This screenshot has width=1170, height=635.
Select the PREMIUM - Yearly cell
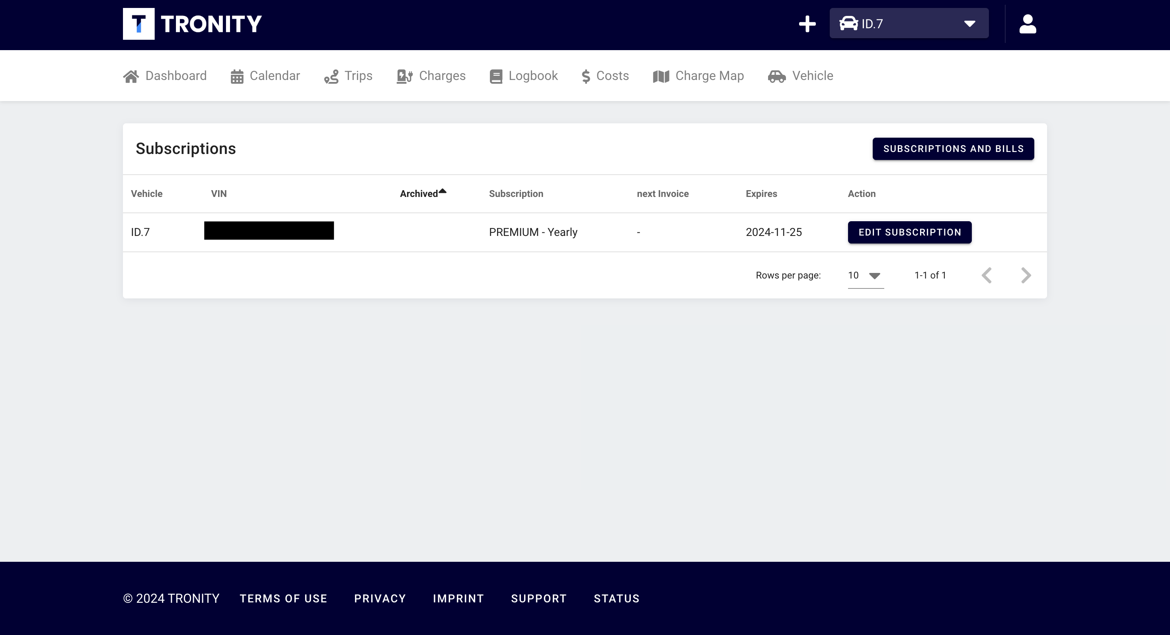pyautogui.click(x=533, y=232)
